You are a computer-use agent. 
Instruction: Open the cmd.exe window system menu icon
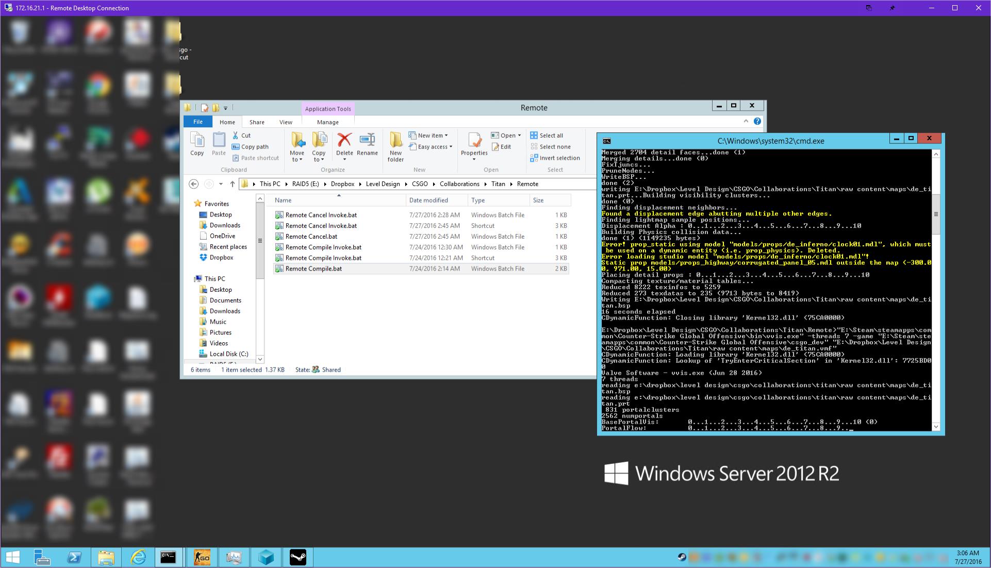607,141
